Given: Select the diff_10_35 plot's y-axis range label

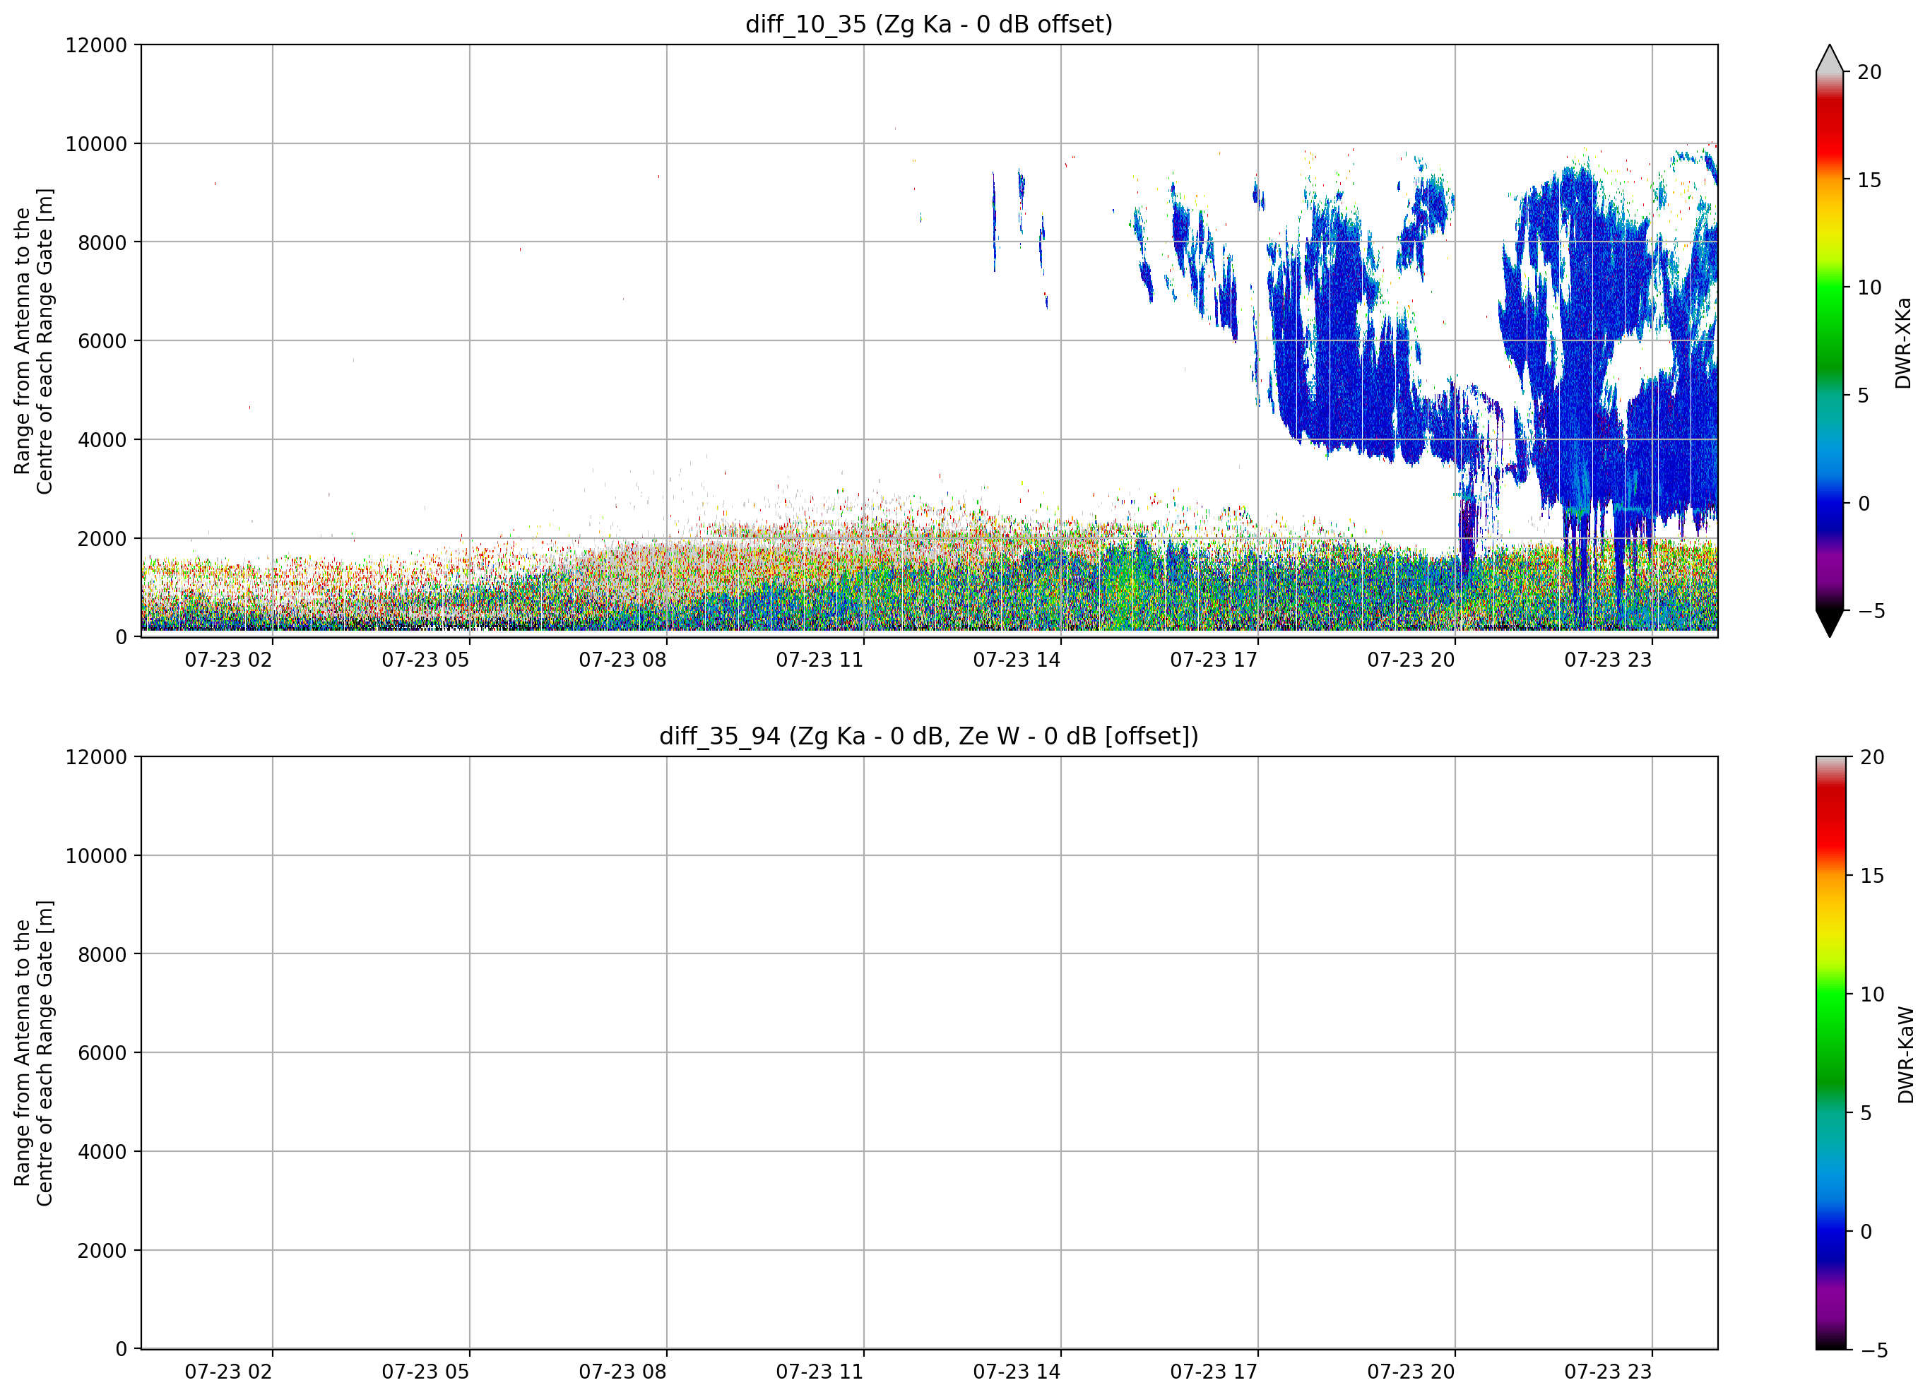Looking at the screenshot, I should (34, 341).
